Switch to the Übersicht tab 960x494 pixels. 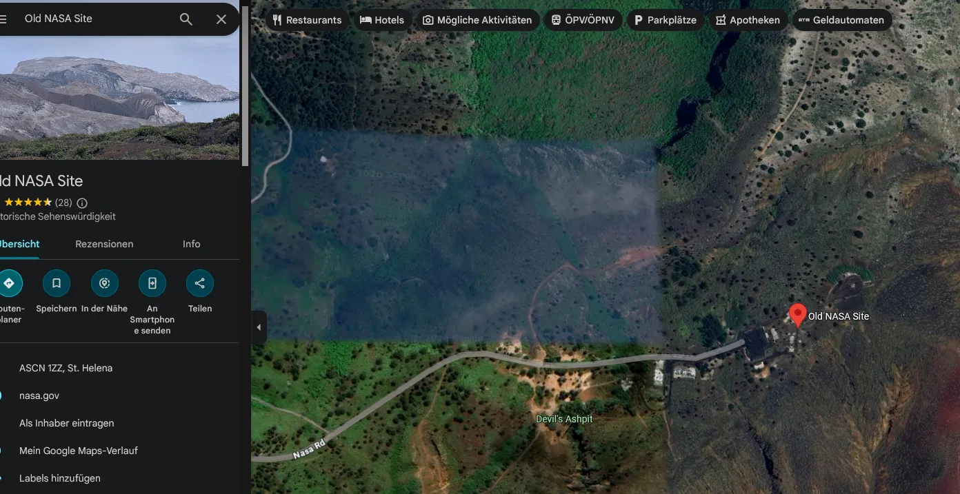coord(19,244)
